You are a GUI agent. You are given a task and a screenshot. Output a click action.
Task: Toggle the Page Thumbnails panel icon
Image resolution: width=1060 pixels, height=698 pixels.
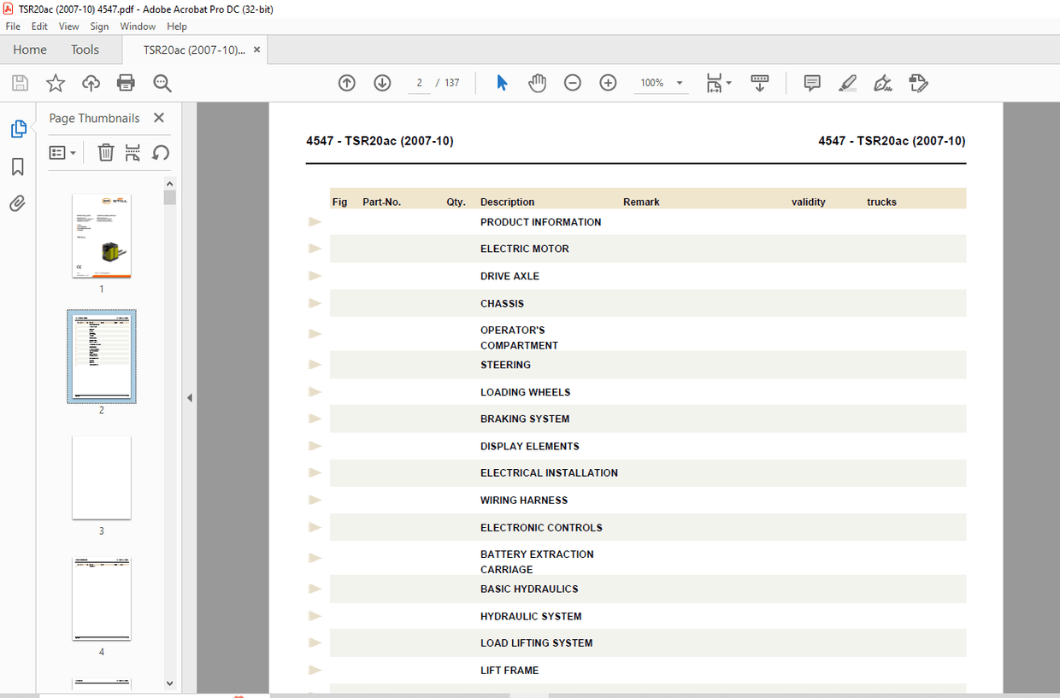click(18, 129)
